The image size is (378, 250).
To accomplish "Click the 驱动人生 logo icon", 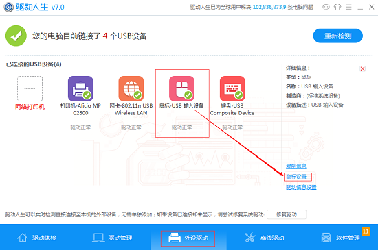I will (x=8, y=7).
